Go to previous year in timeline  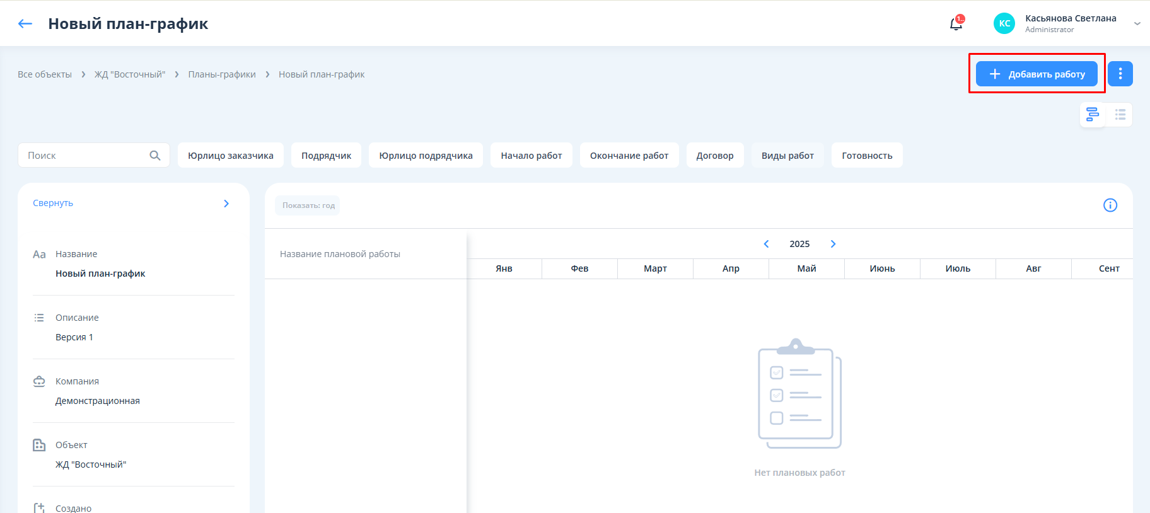coord(766,244)
